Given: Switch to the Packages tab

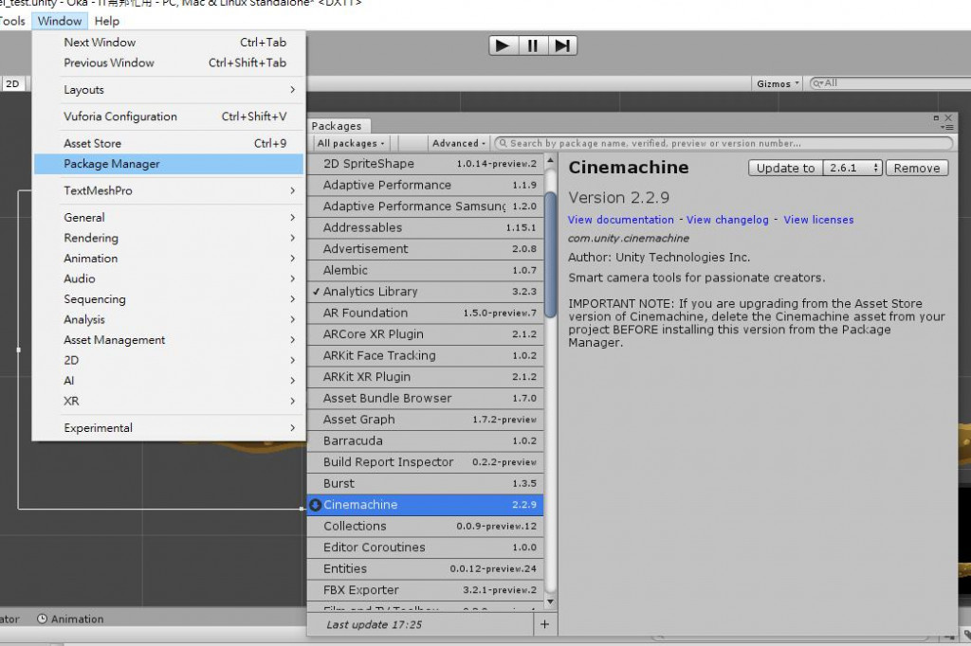Looking at the screenshot, I should [x=337, y=126].
